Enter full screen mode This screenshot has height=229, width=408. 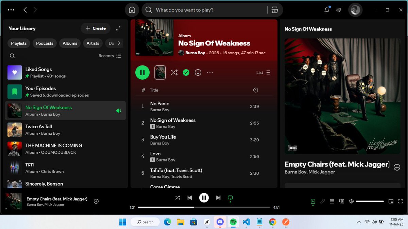pos(401,201)
